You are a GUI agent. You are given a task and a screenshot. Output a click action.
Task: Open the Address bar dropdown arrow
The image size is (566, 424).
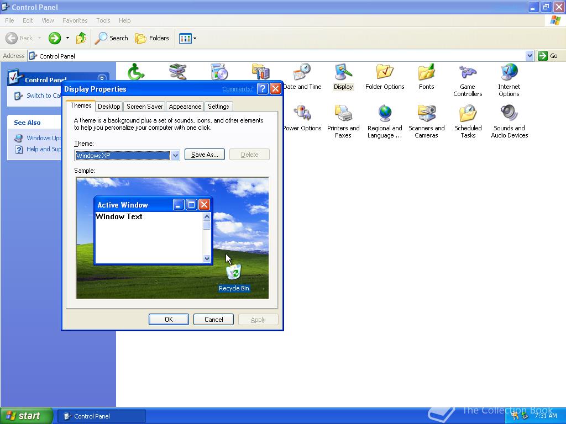pos(530,56)
